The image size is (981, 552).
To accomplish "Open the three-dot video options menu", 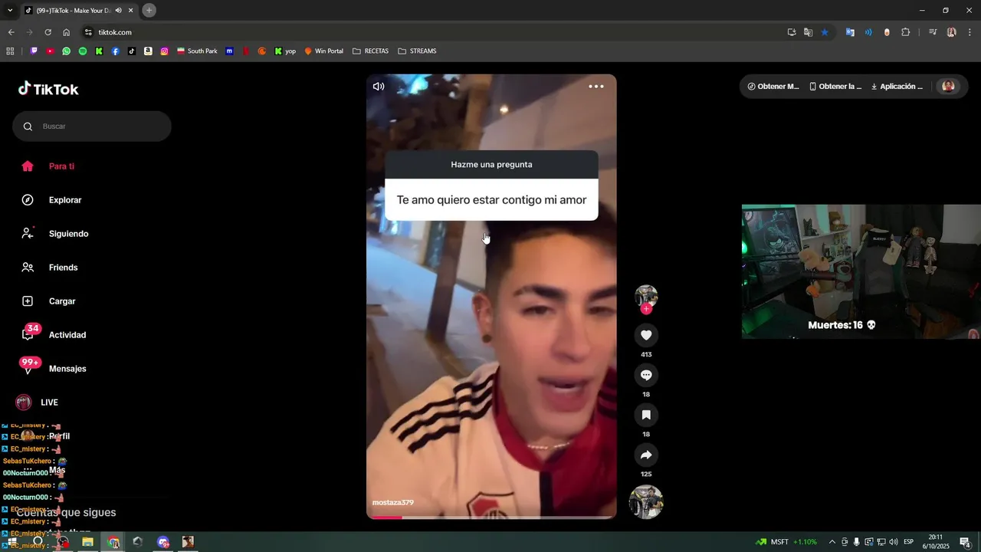I will click(596, 87).
